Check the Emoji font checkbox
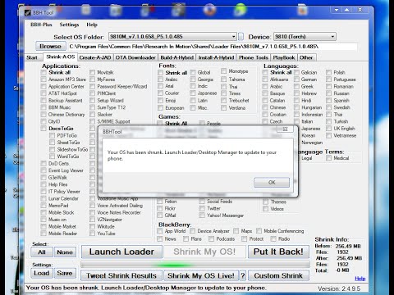Image resolution: width=394 pixels, height=295 pixels. click(161, 101)
